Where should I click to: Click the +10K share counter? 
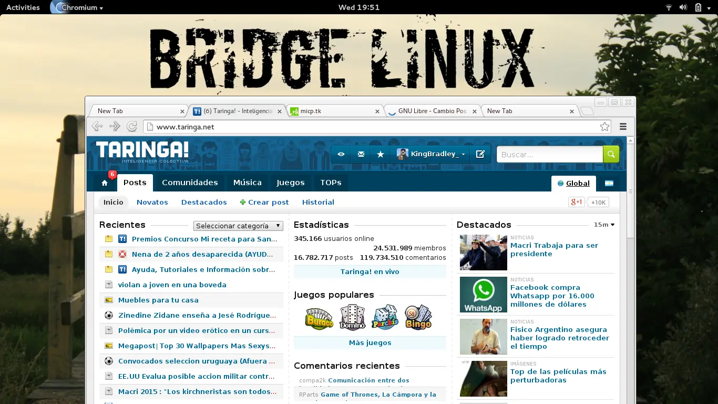[x=598, y=202]
